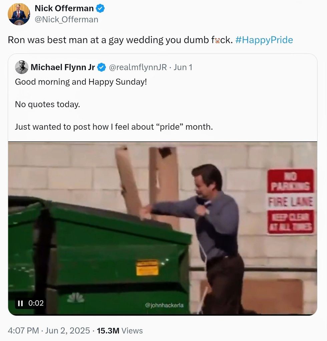
Task: Open quoted post text "Good morning and Happy Sunday!"
Action: tap(81, 82)
